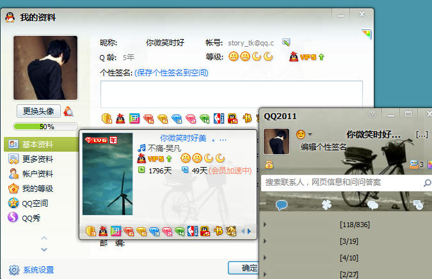432x279 pixels.
Task: Click 保存个性签名到空间 link
Action: [x=172, y=73]
